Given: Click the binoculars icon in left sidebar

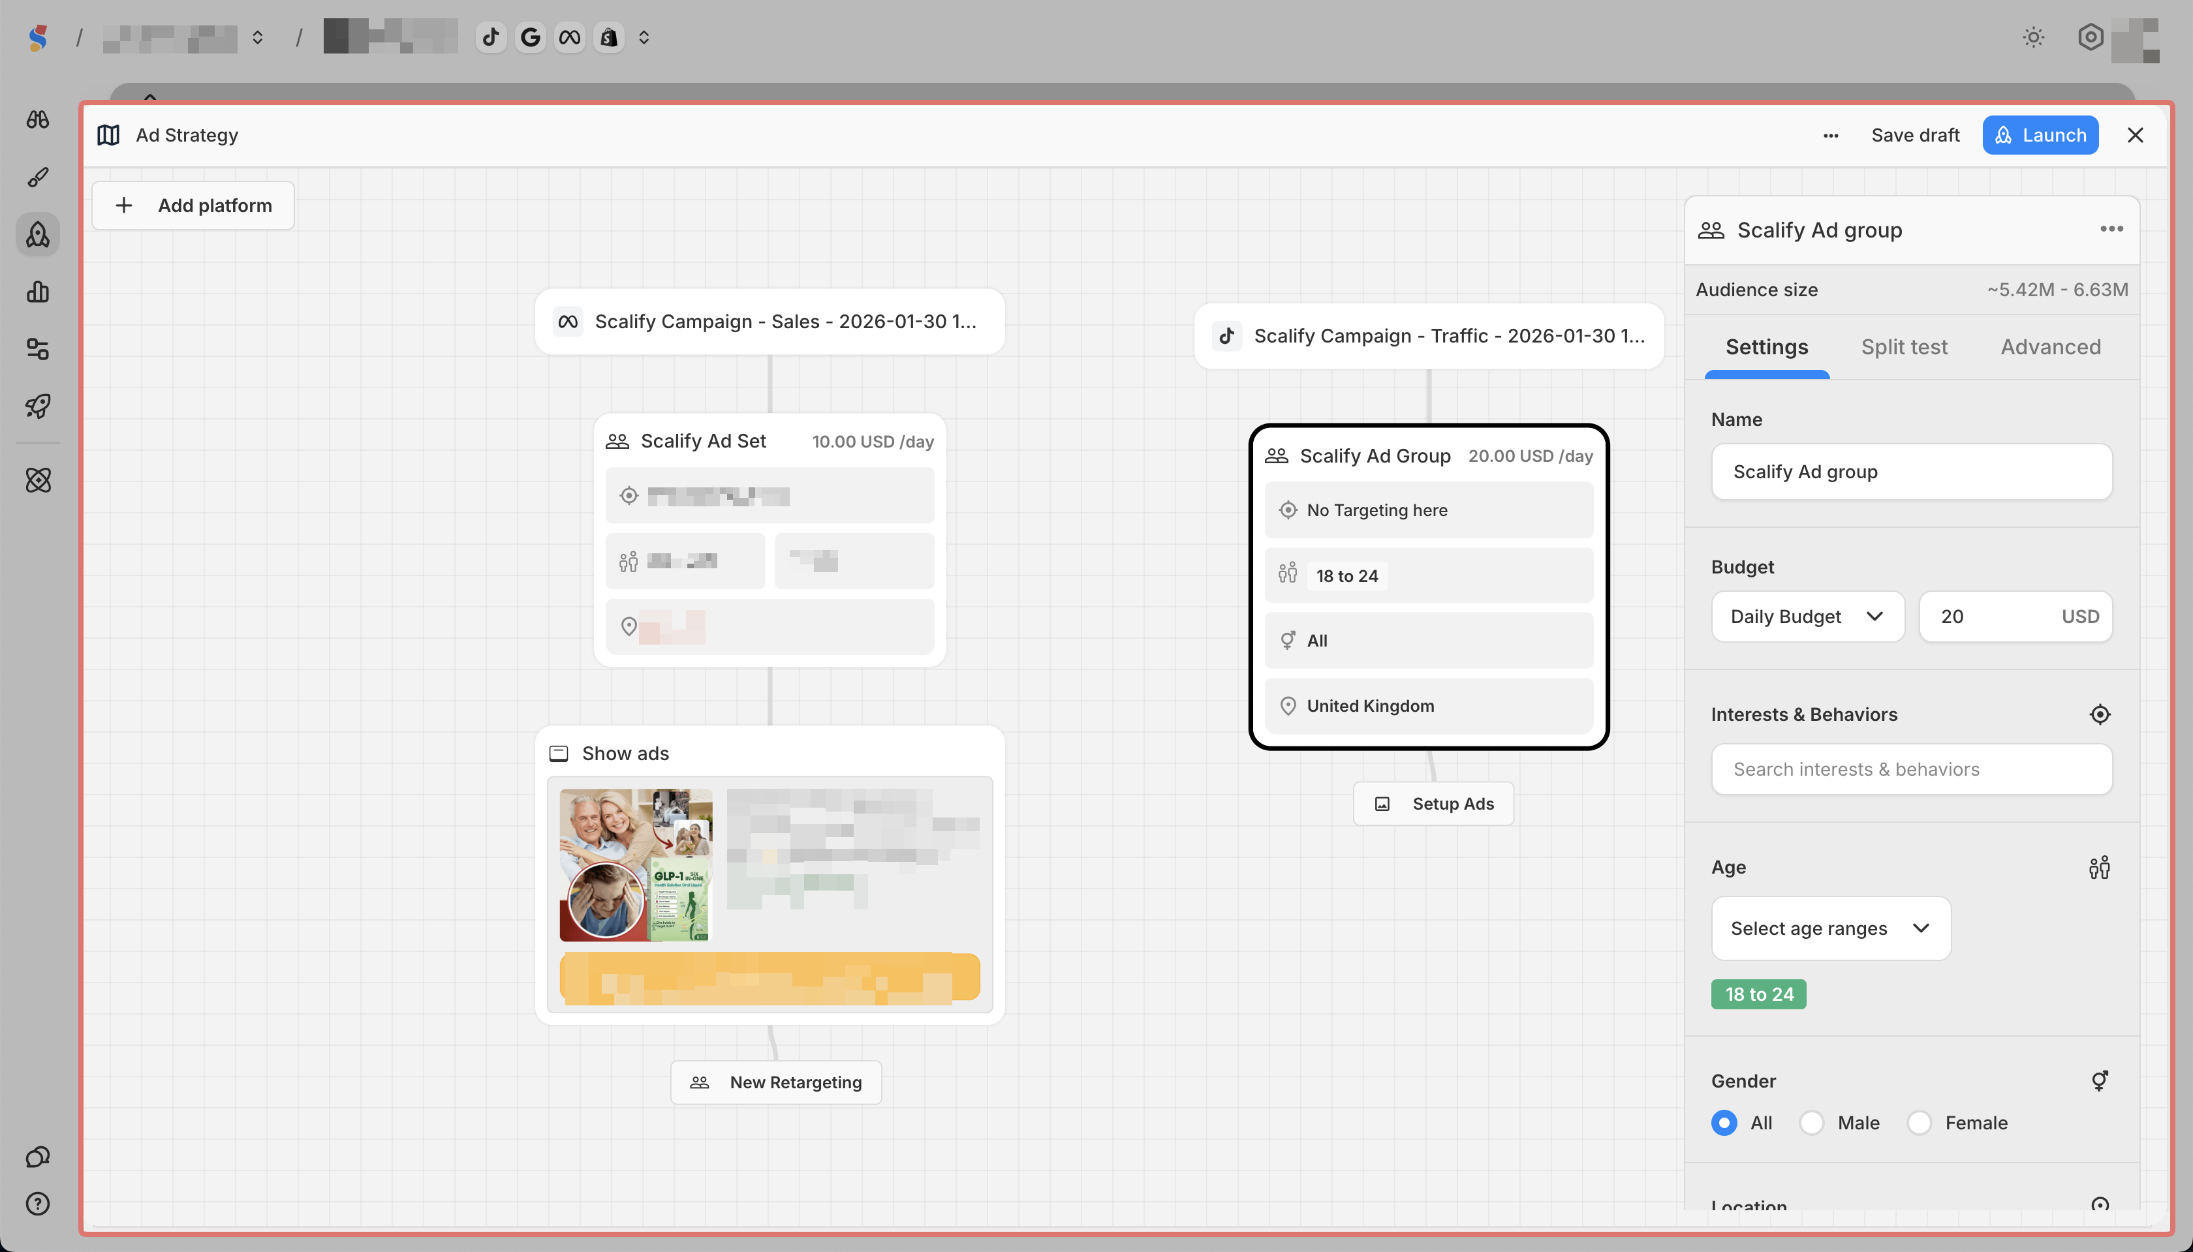Looking at the screenshot, I should pos(38,119).
